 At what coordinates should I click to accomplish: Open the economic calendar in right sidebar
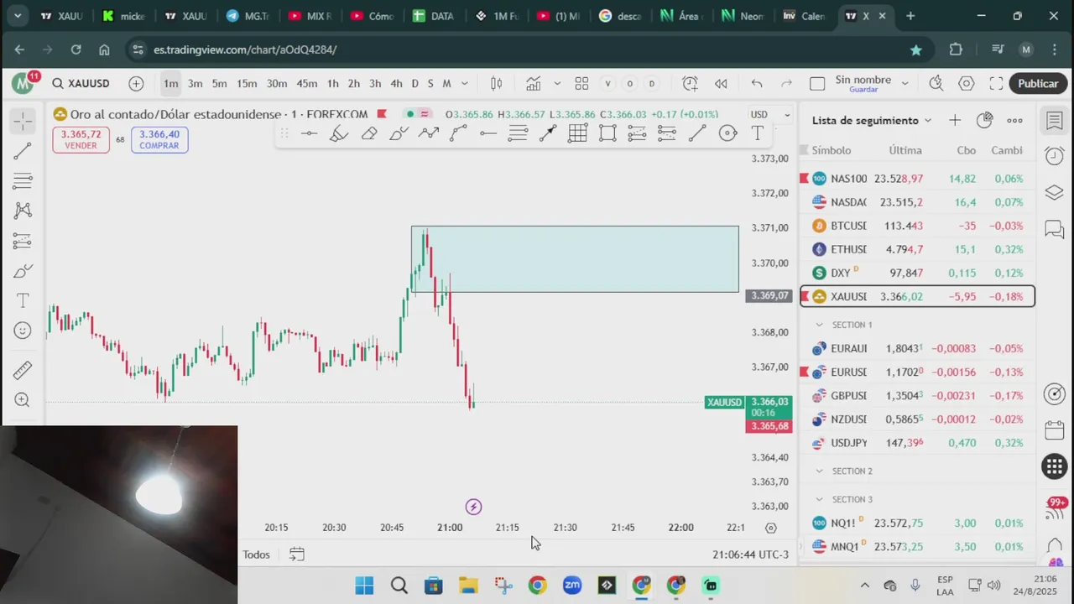click(1054, 430)
